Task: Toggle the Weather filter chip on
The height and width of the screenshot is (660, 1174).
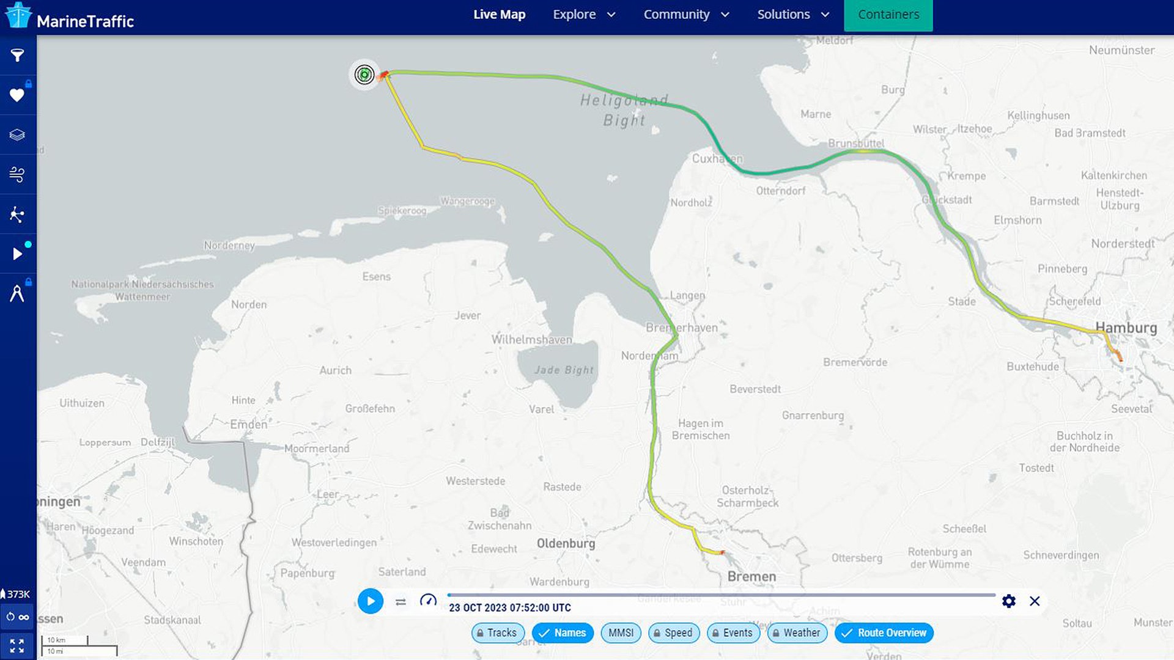Action: 796,632
